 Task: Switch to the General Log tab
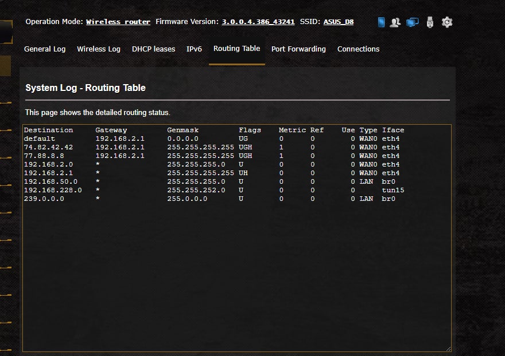tap(45, 49)
